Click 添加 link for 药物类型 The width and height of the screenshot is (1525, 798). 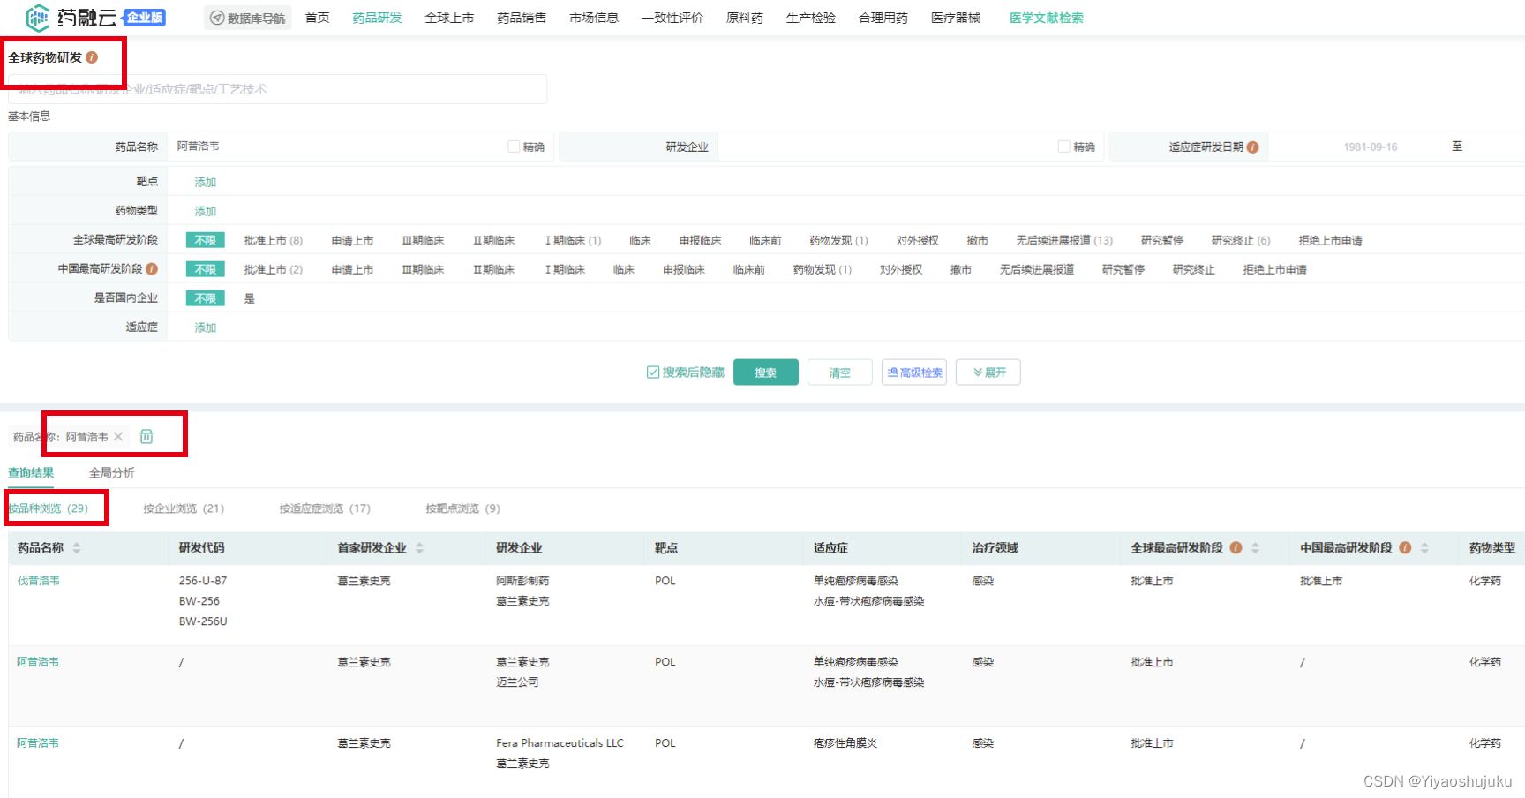tap(206, 211)
